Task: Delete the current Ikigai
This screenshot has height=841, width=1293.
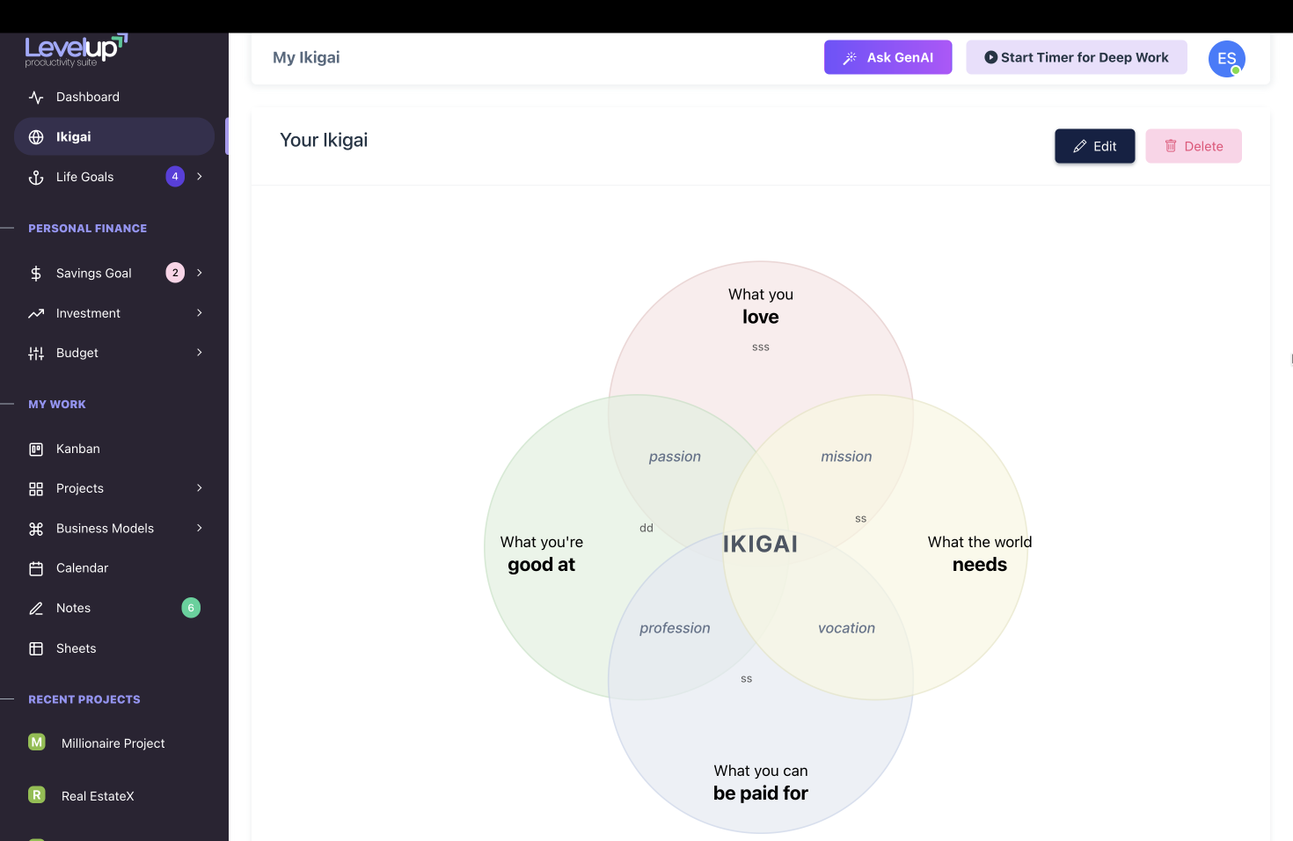Action: click(1193, 146)
